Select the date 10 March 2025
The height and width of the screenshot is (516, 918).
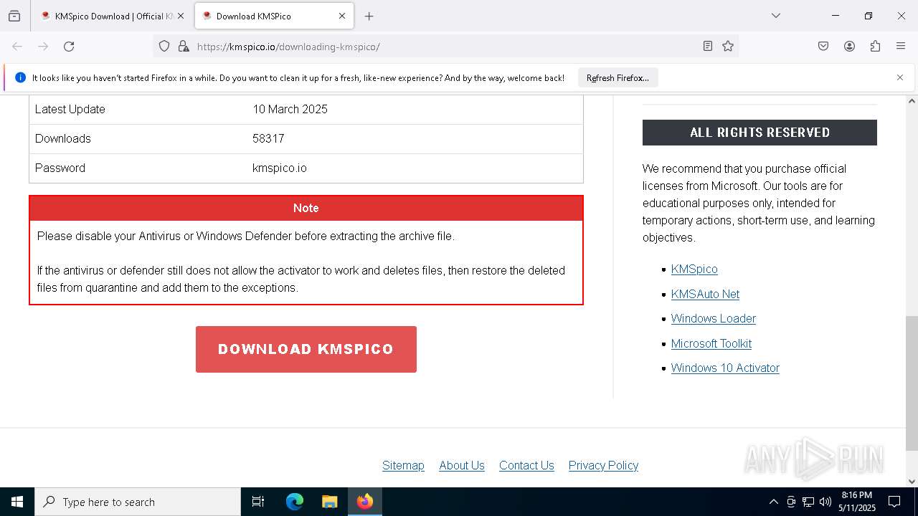tap(290, 109)
